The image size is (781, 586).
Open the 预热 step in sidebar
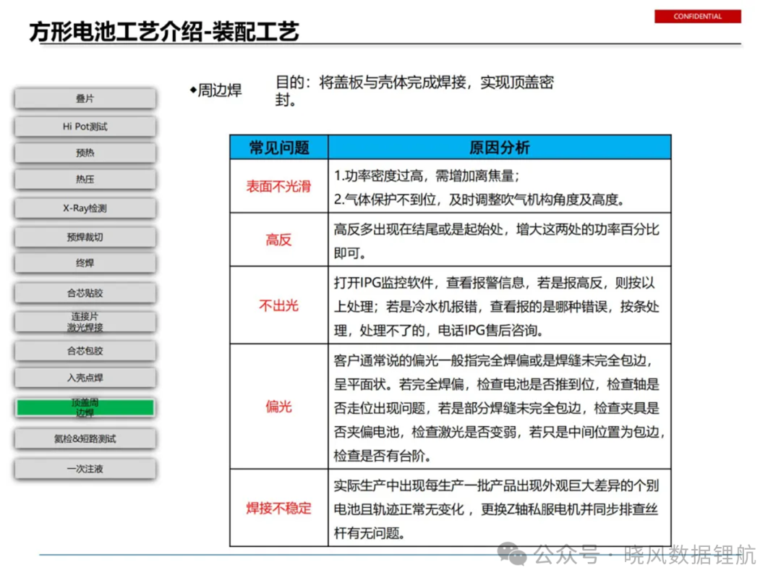tap(85, 153)
